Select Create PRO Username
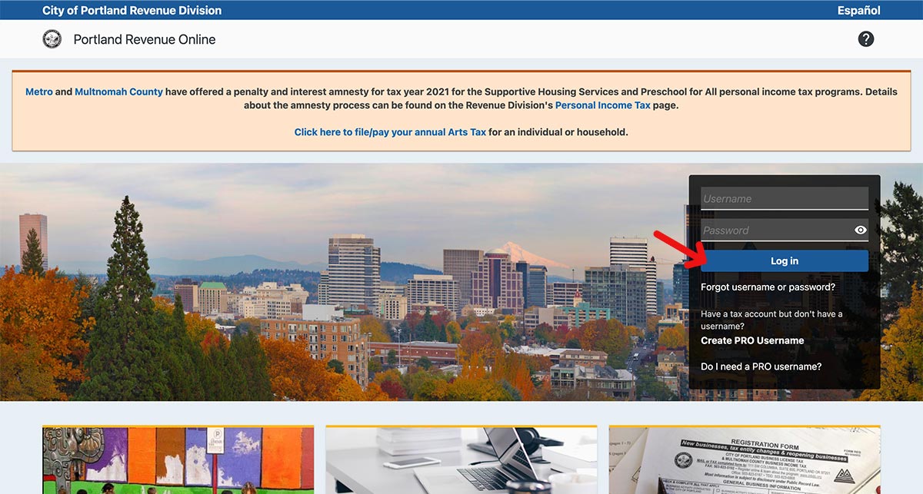Viewport: 923px width, 494px height. pyautogui.click(x=752, y=340)
